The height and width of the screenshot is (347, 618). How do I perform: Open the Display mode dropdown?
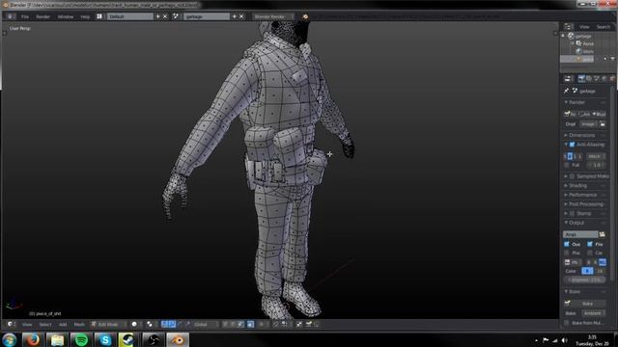click(x=589, y=124)
